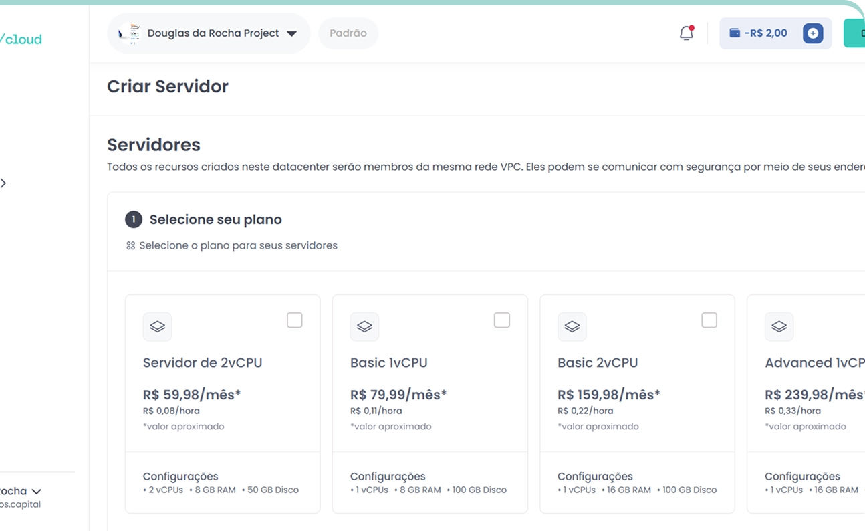Tick the Basic 2vCPU plan checkbox
865x531 pixels.
[709, 320]
